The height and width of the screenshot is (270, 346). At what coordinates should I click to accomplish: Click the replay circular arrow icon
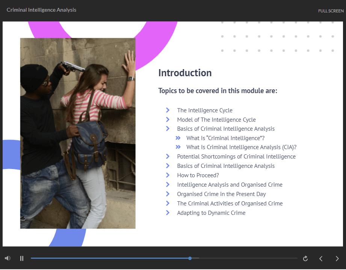305,258
